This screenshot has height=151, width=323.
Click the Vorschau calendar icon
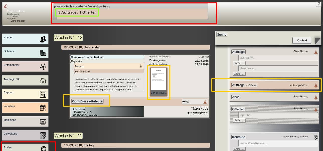click(x=43, y=108)
